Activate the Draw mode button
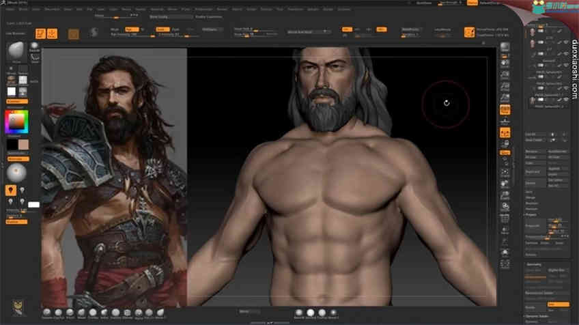The height and width of the screenshot is (325, 579). 52,33
